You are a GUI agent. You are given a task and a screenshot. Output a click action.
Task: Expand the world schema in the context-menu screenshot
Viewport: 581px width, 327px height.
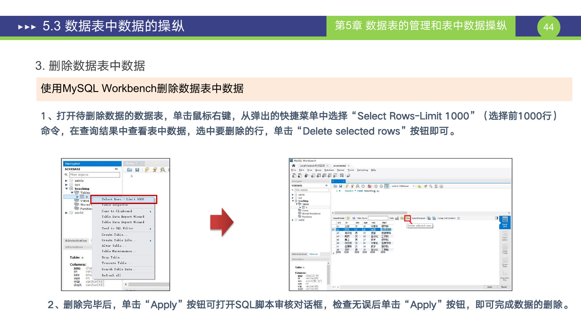(66, 213)
